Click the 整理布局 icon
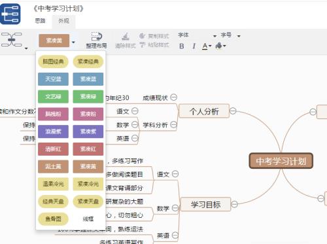The width and height of the screenshot is (327, 244). (x=97, y=37)
